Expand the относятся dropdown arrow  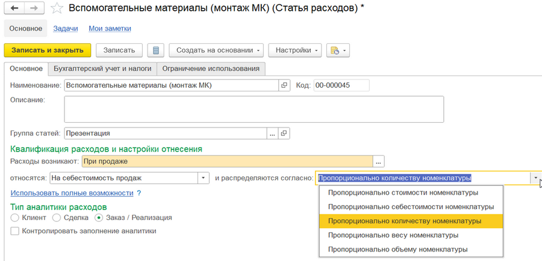click(204, 178)
